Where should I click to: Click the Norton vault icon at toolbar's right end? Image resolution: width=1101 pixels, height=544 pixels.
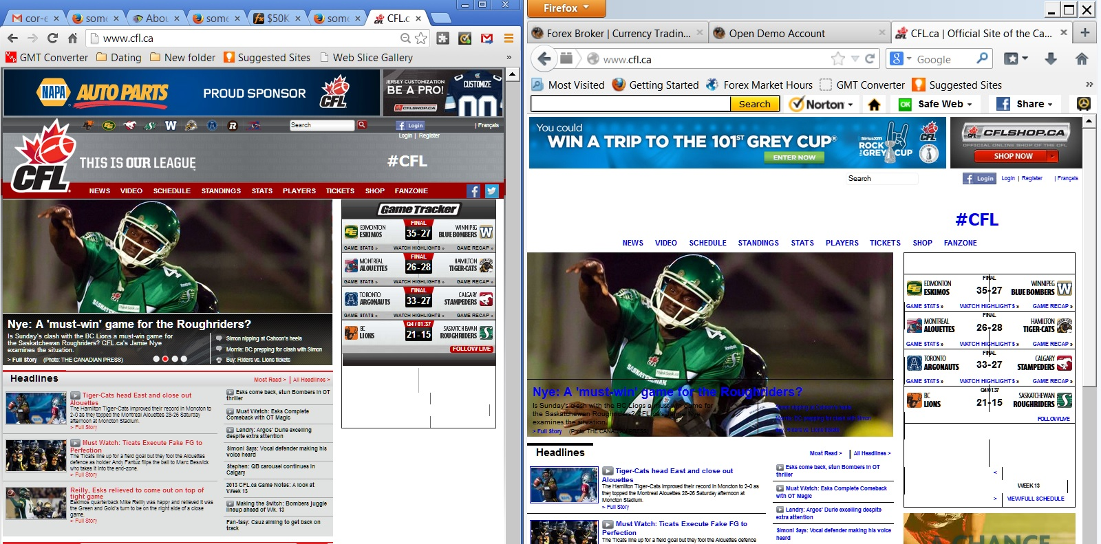tap(1083, 104)
